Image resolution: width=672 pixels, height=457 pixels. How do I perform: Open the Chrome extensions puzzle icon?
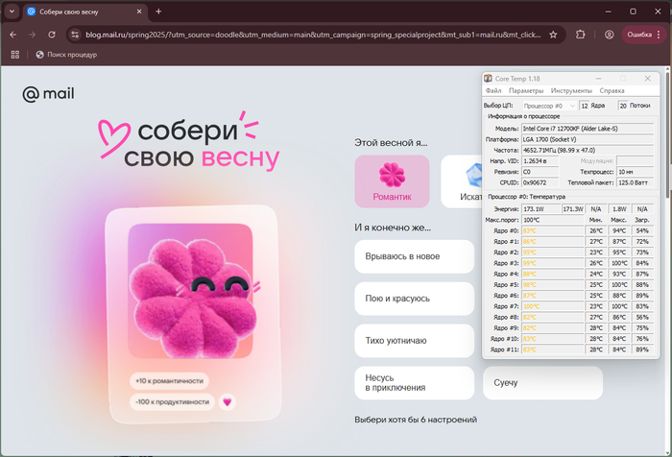[582, 34]
